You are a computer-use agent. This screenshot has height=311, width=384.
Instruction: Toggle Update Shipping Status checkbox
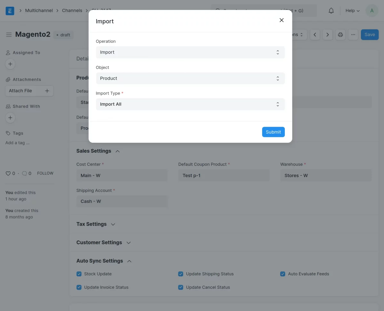coord(181,274)
